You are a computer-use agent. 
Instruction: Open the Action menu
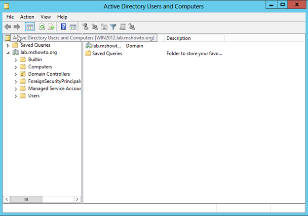click(27, 17)
